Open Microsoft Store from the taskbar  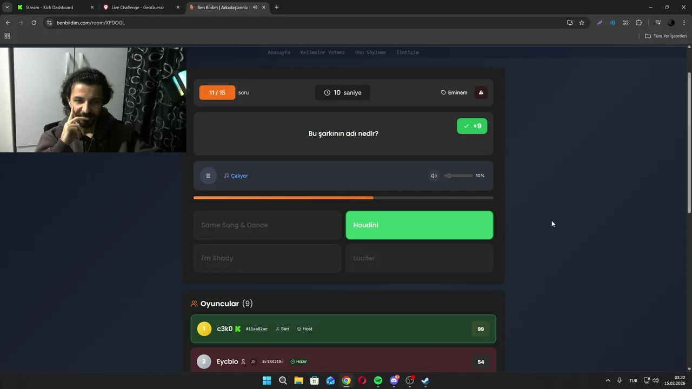pos(315,380)
